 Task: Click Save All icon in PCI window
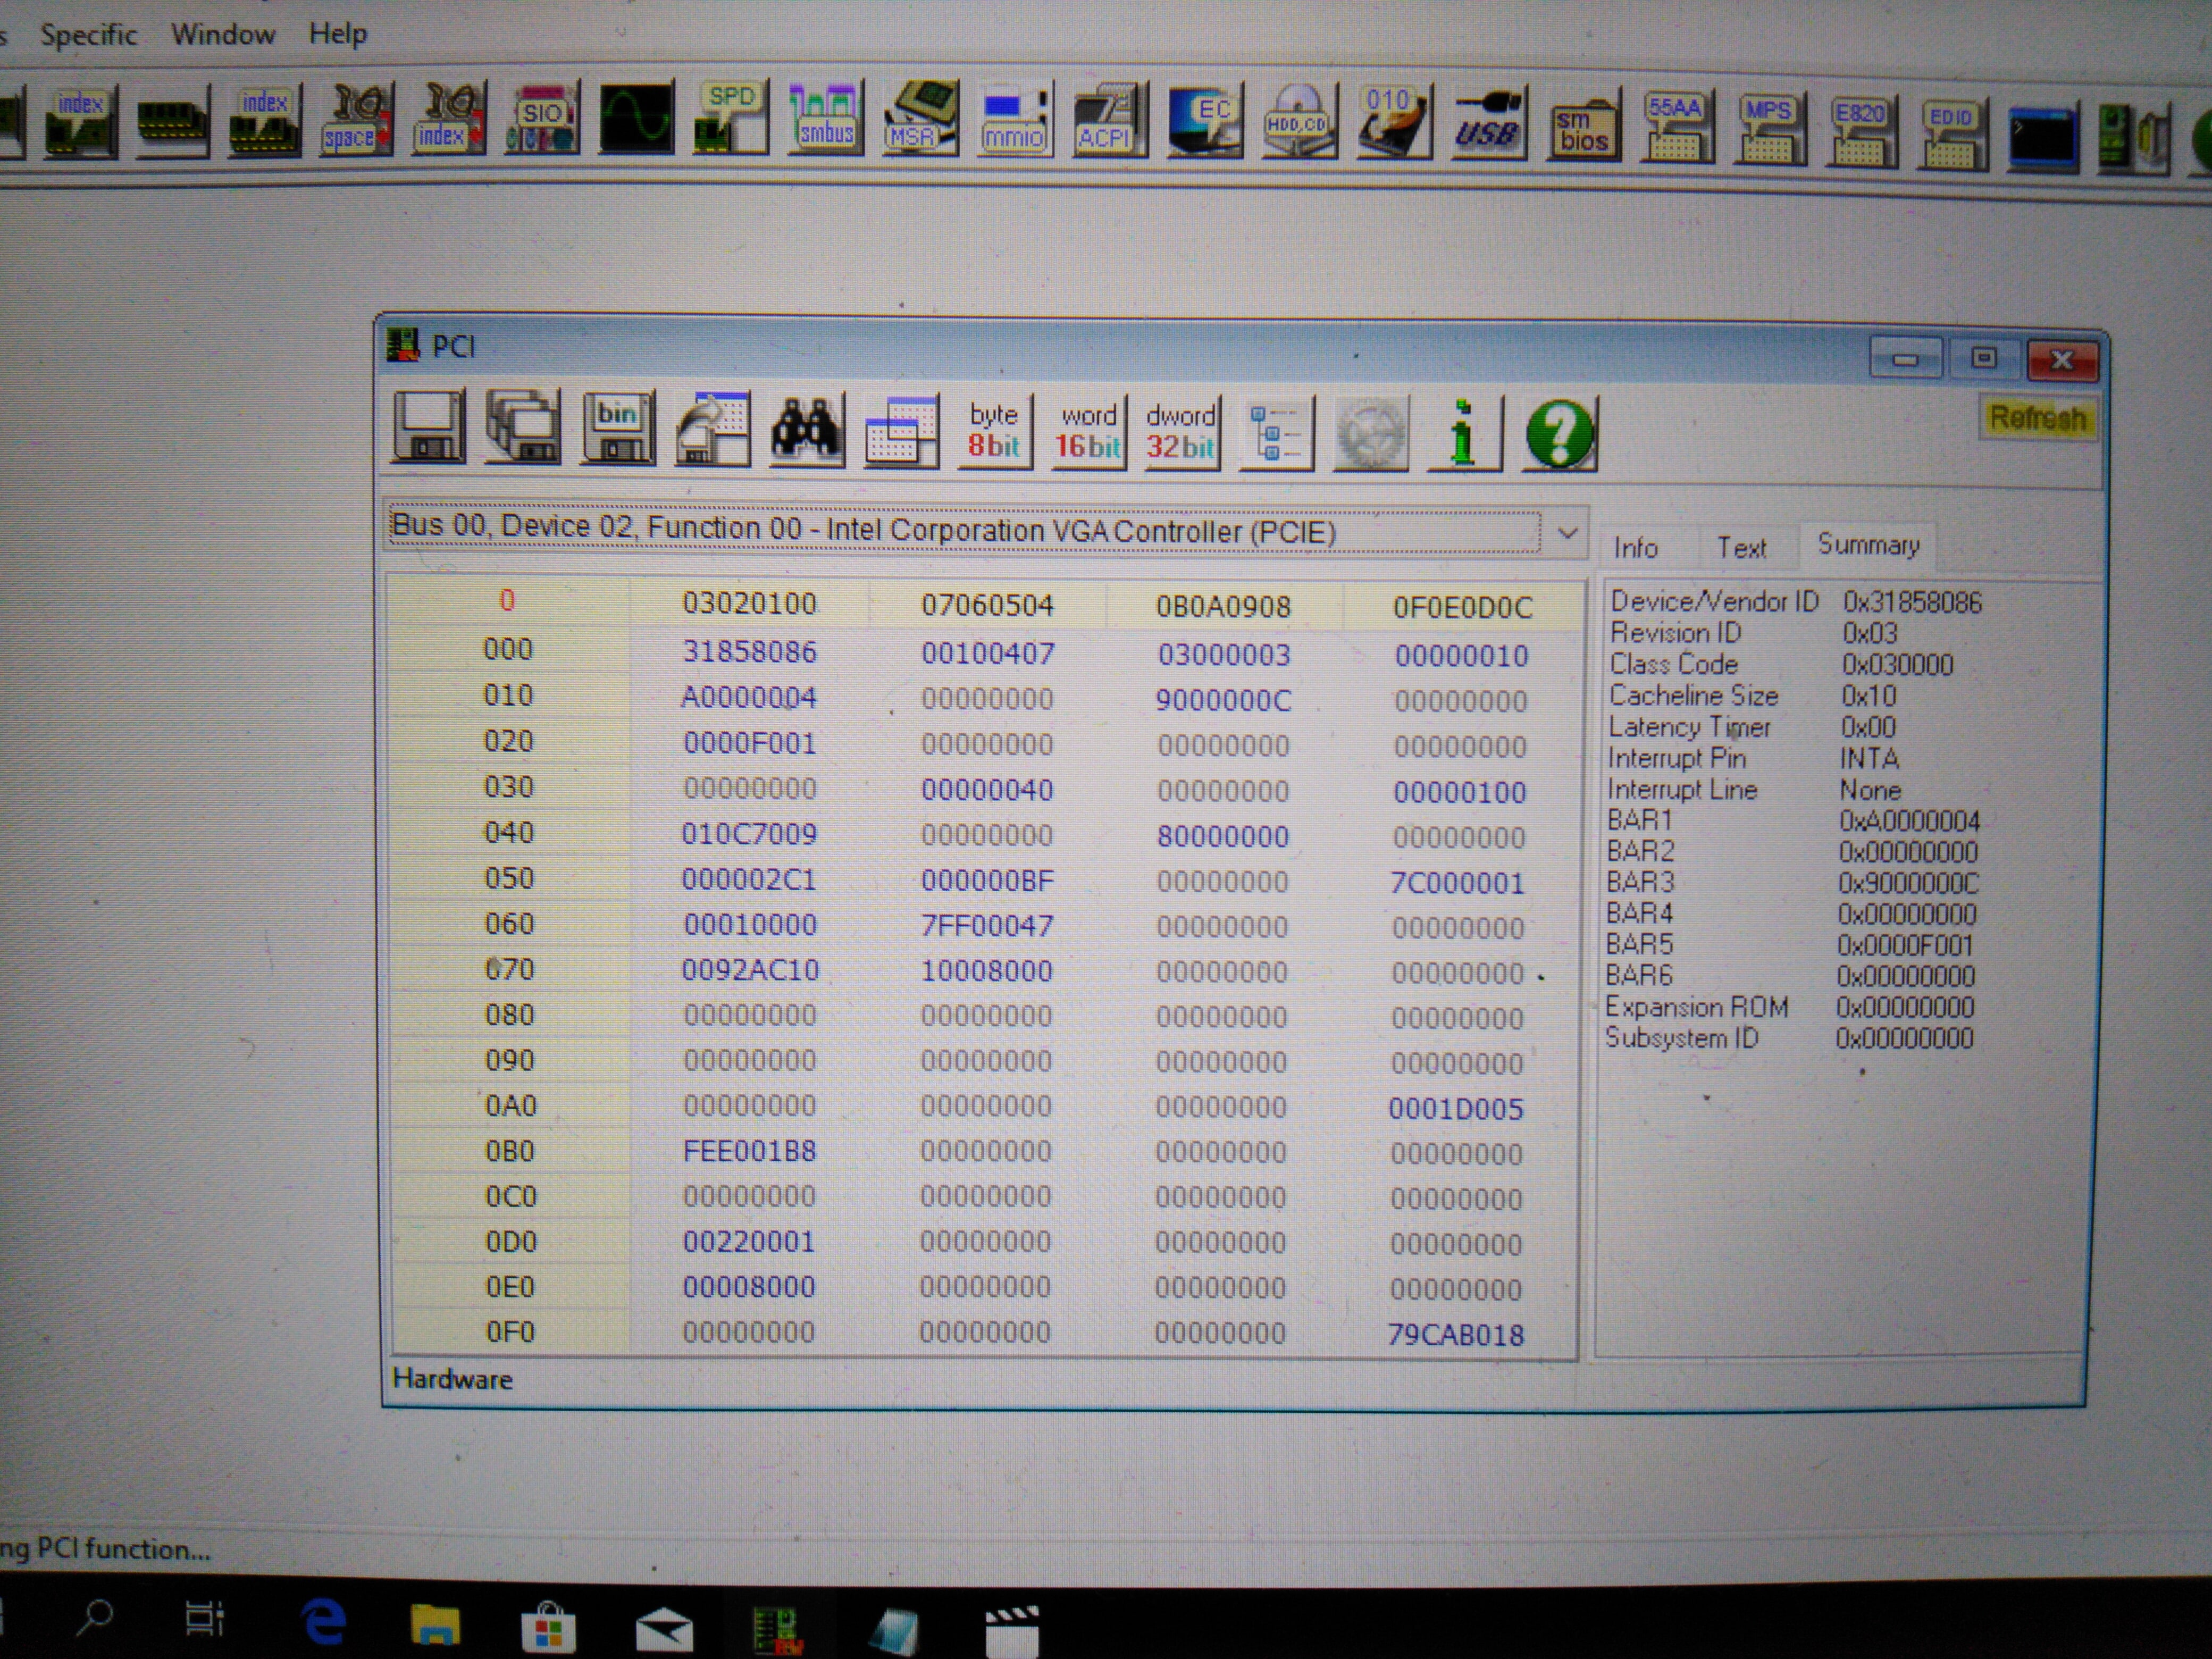(x=522, y=427)
